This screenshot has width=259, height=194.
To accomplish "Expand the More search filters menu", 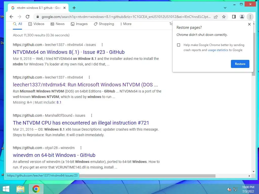I will [x=126, y=24].
